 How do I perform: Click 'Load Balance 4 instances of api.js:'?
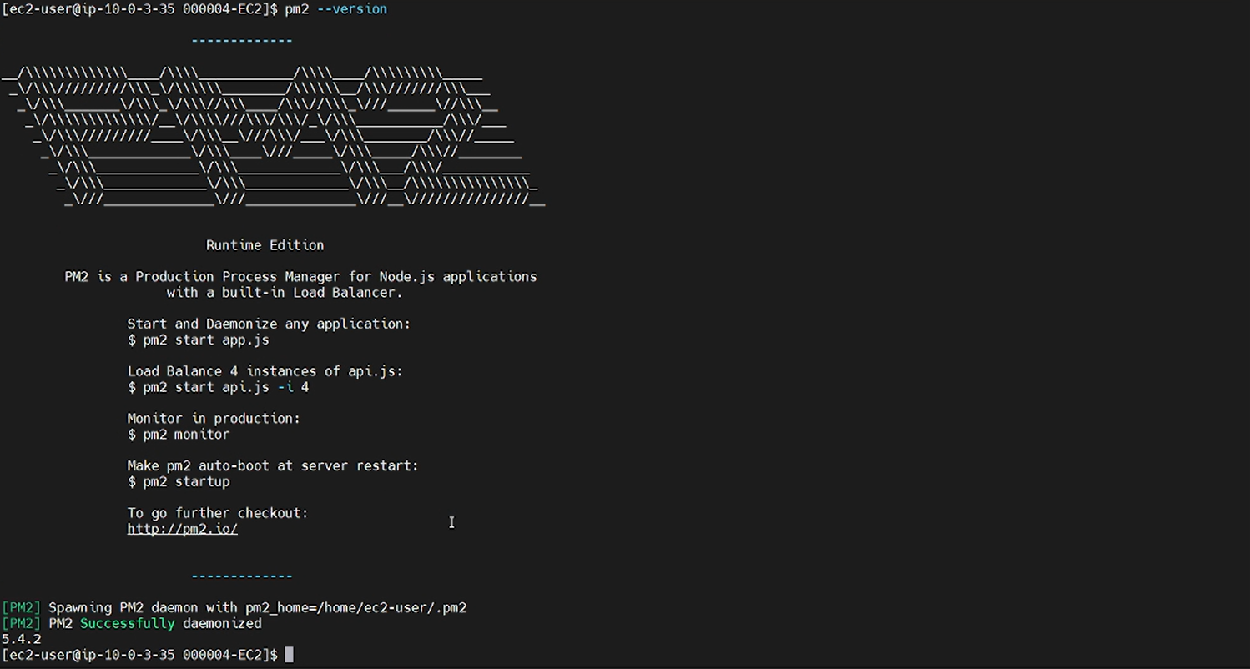tap(265, 371)
